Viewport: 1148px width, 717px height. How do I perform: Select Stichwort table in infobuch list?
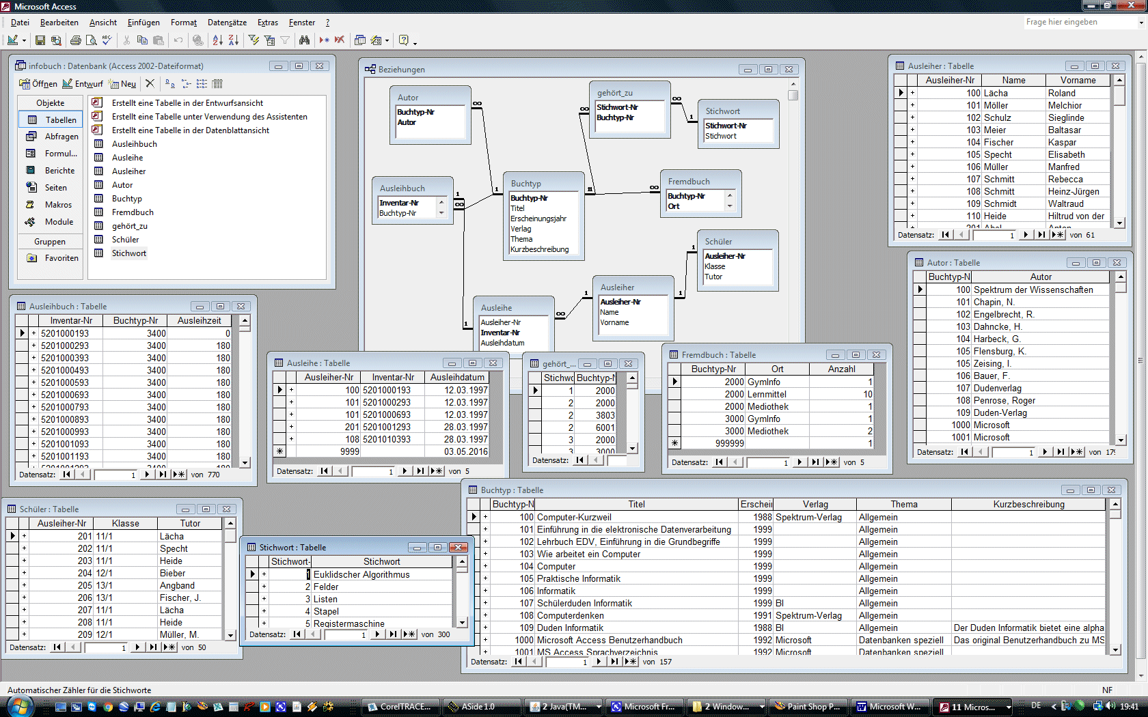[128, 253]
